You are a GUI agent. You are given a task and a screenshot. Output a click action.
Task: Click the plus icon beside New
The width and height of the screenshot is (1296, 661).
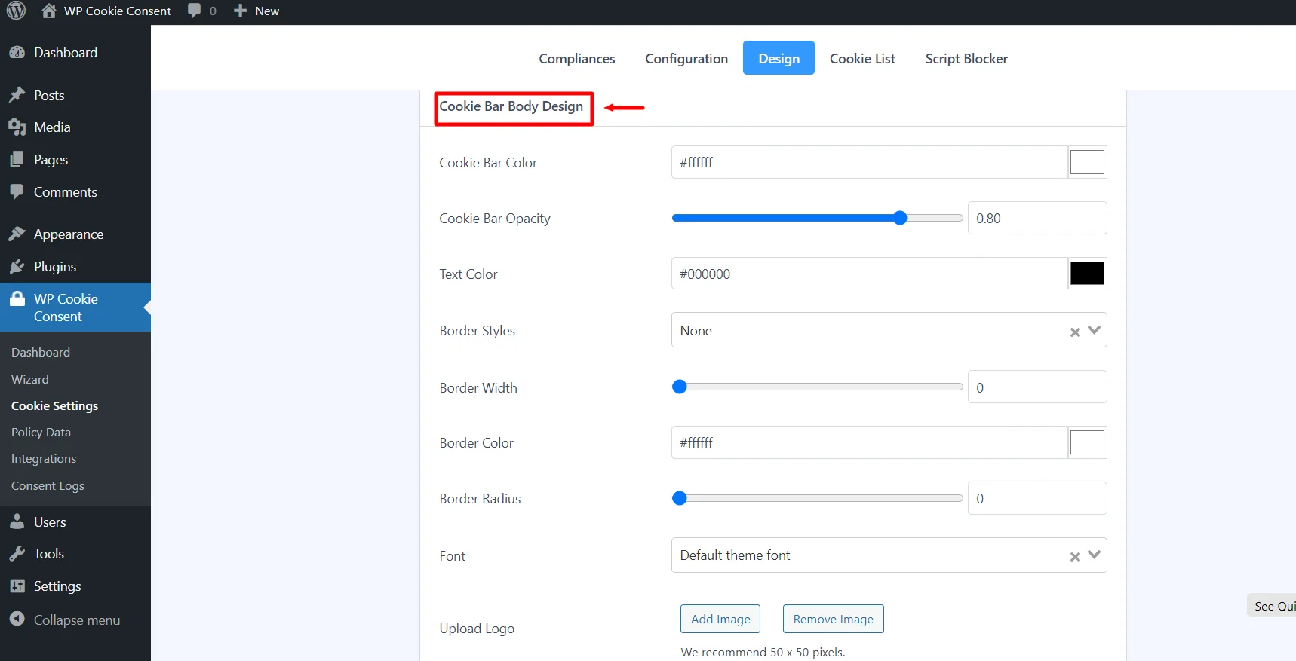point(240,11)
